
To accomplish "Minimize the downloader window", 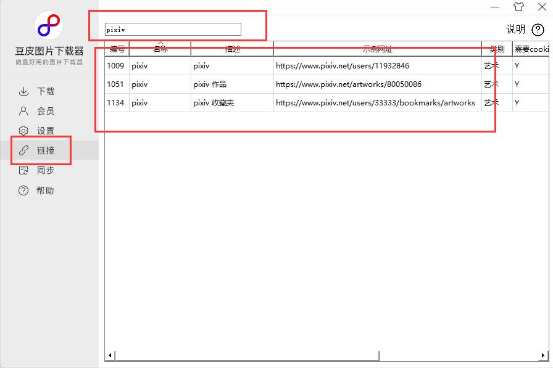I will pos(495,7).
